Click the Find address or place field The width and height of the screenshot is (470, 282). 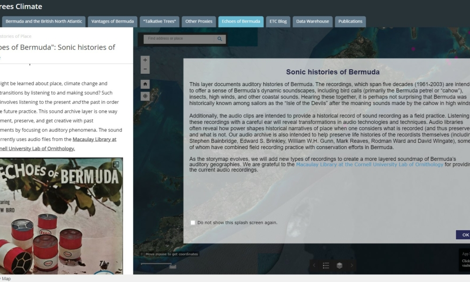tap(179, 39)
